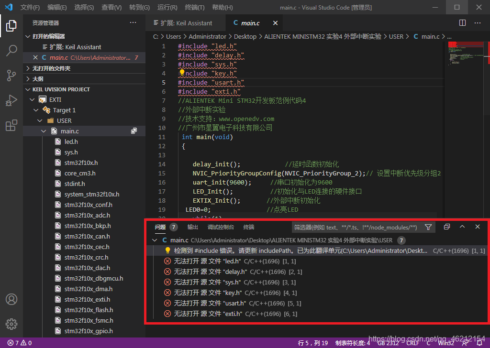490x348 pixels.
Task: Switch to the 输出 panel tab
Action: click(x=192, y=227)
